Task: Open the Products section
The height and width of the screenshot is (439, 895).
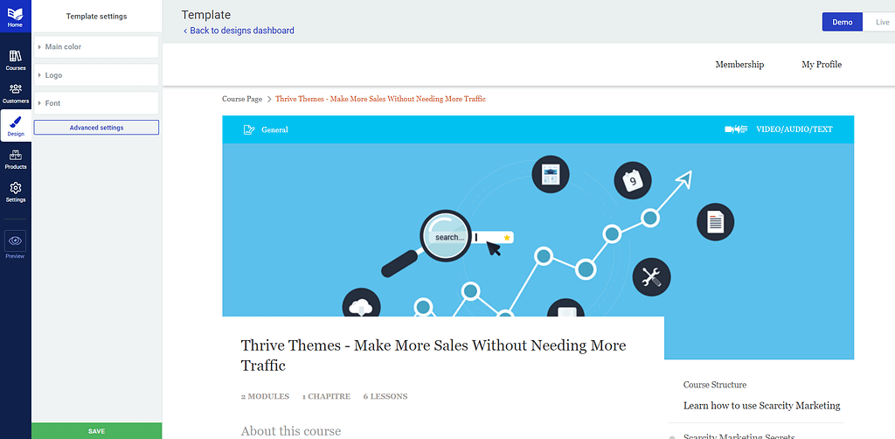Action: click(x=16, y=159)
